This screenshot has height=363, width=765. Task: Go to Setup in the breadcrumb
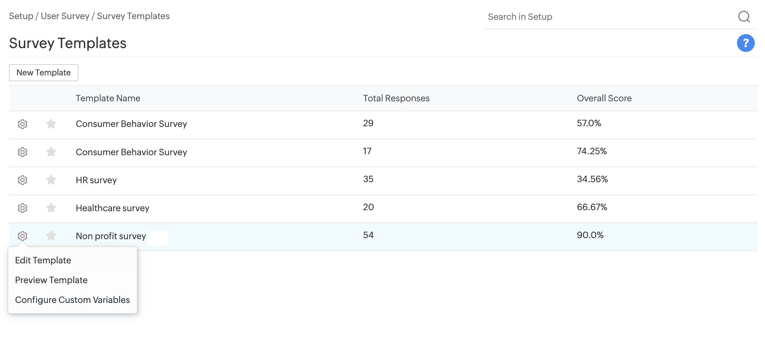tap(21, 16)
